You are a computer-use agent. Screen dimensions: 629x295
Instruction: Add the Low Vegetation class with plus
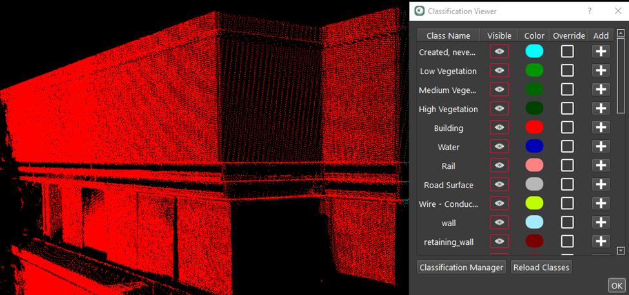point(601,71)
